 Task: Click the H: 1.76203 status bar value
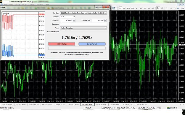[131, 108]
